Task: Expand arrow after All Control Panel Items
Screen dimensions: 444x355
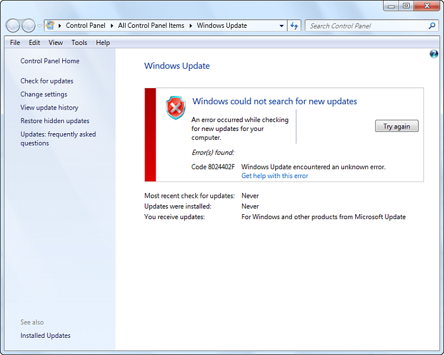Action: click(x=191, y=26)
